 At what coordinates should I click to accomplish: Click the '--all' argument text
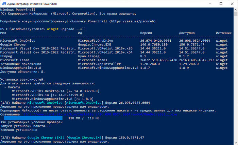81,29
